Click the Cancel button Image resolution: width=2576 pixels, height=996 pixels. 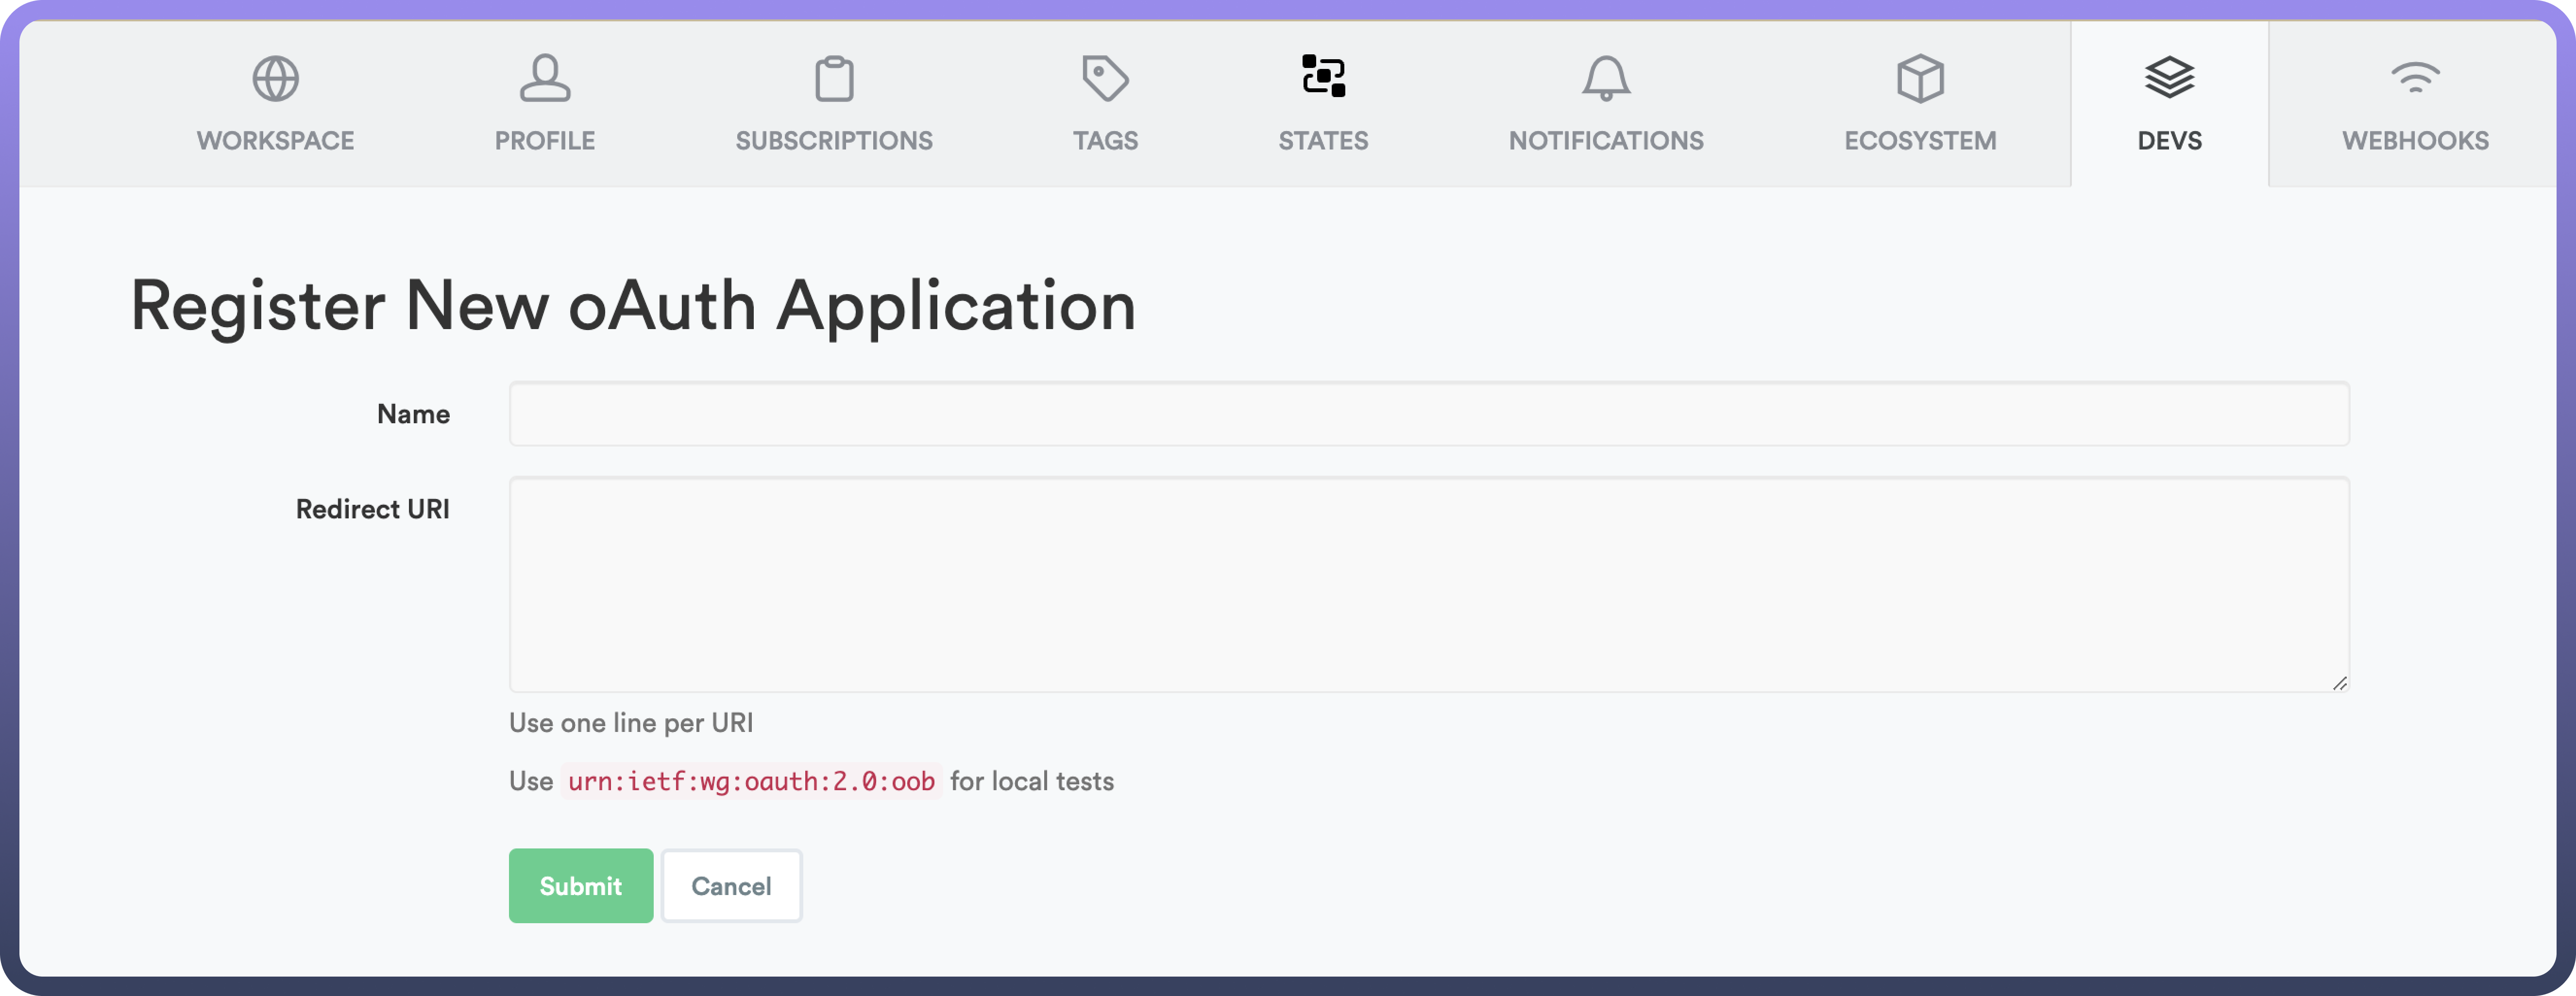pos(731,886)
